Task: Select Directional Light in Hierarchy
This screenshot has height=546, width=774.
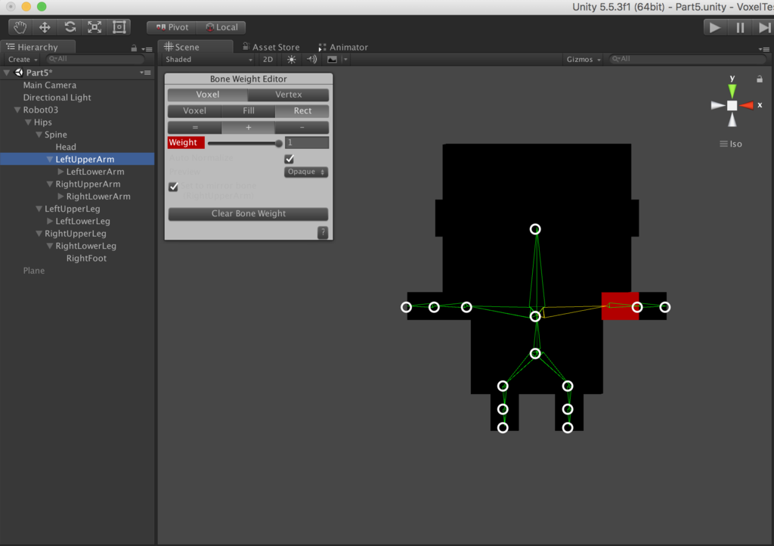Action: coord(57,98)
